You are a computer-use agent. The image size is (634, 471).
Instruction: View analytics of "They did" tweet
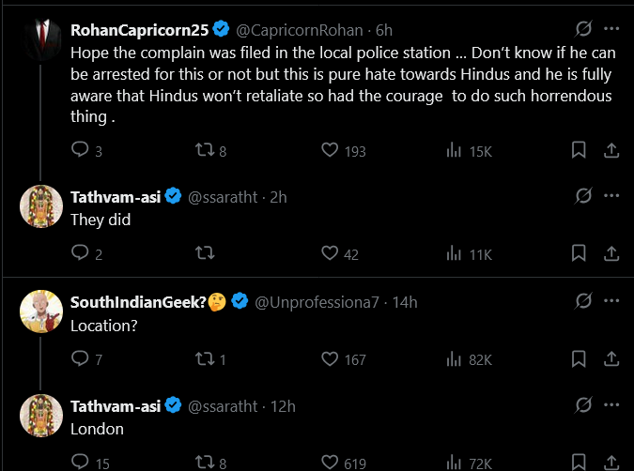tap(454, 252)
